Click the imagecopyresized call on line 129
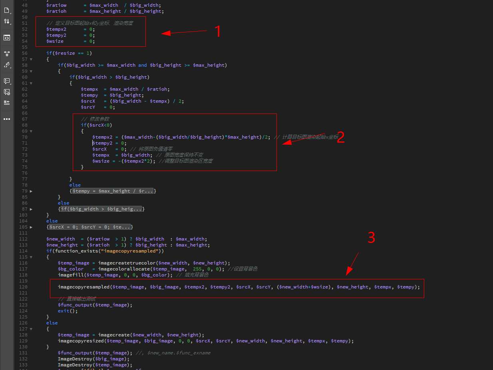Image resolution: width=493 pixels, height=370 pixels. coord(206,341)
